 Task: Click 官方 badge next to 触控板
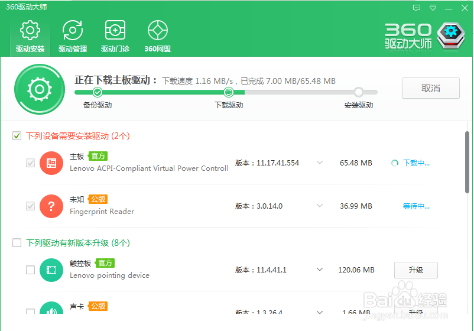point(105,263)
